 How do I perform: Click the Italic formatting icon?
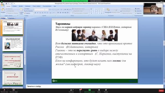point(38,13)
